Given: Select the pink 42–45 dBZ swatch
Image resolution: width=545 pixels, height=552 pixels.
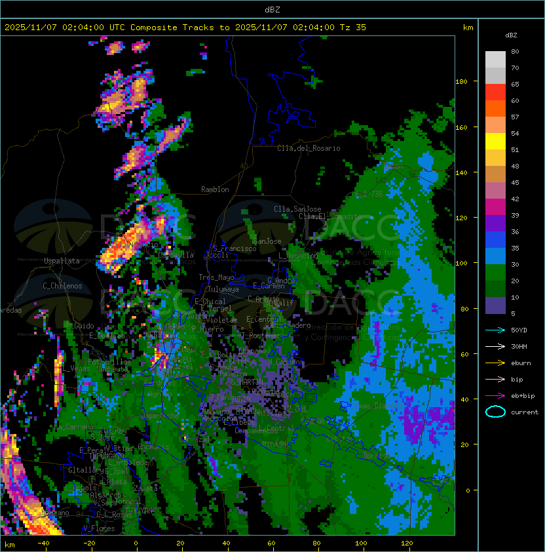Looking at the screenshot, I should pos(495,191).
